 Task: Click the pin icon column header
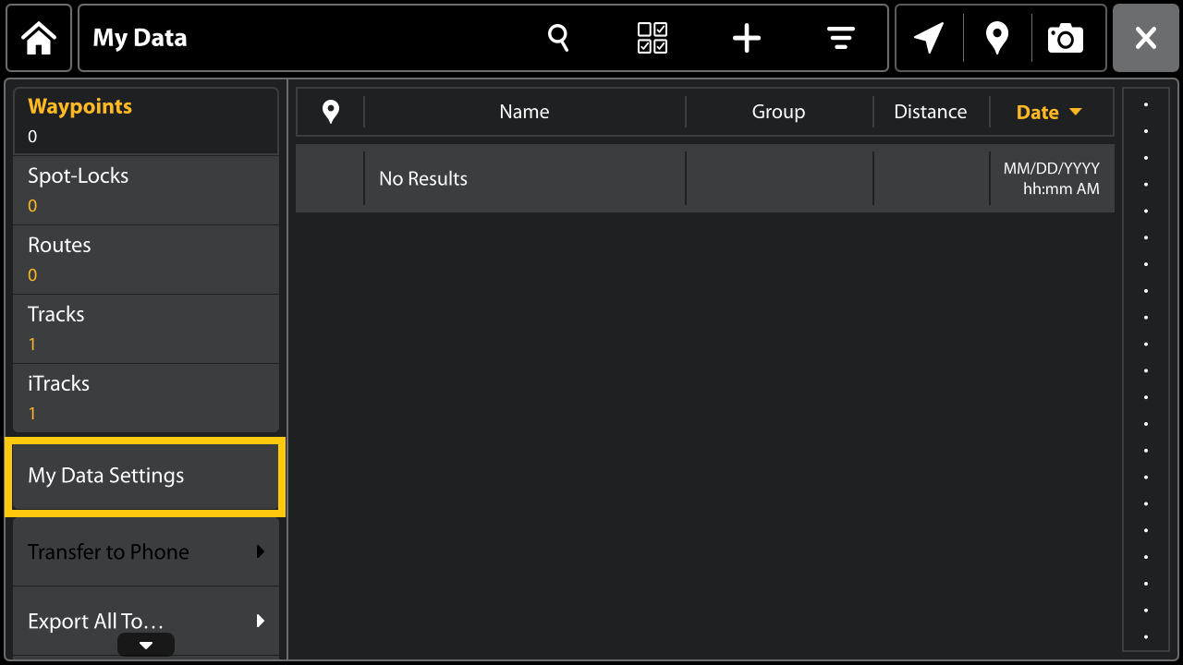click(330, 112)
